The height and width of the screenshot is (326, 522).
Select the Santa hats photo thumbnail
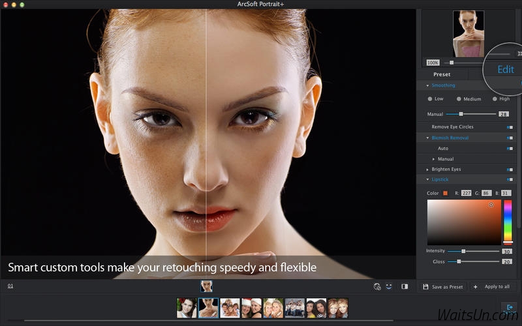click(x=251, y=308)
